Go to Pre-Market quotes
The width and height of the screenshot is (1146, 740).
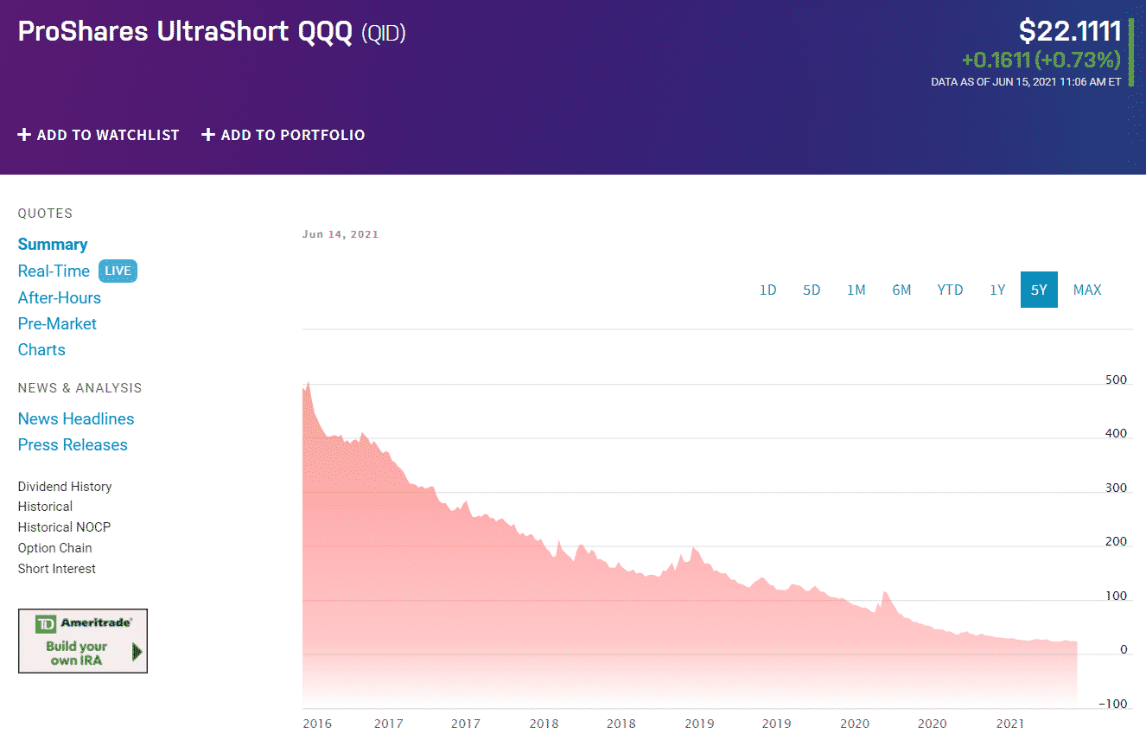pyautogui.click(x=57, y=323)
